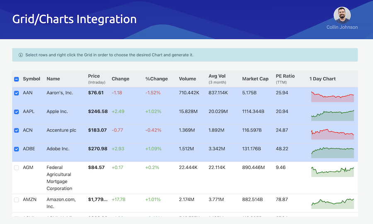373x224 pixels.
Task: Click the Adobe Inc. price $270.98 cell
Action: tap(98, 149)
